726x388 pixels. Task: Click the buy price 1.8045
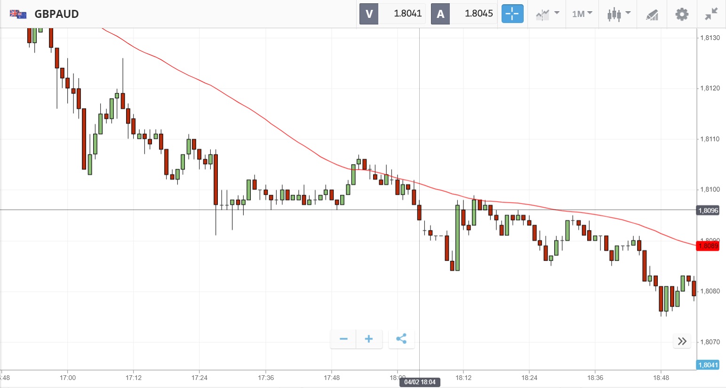click(479, 14)
